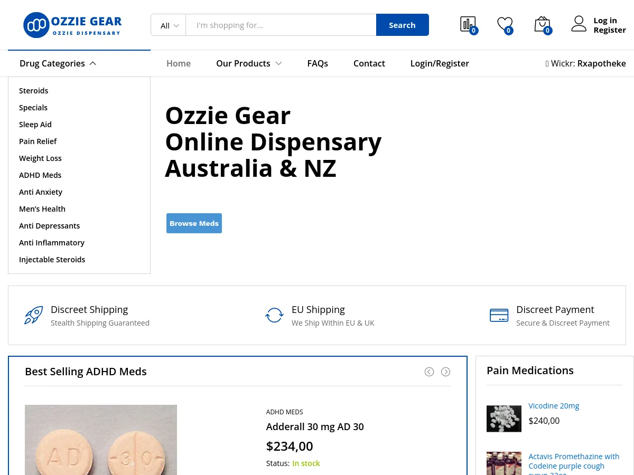This screenshot has width=634, height=475.
Task: Select the Discreet Shipping rocket icon
Action: click(x=33, y=315)
